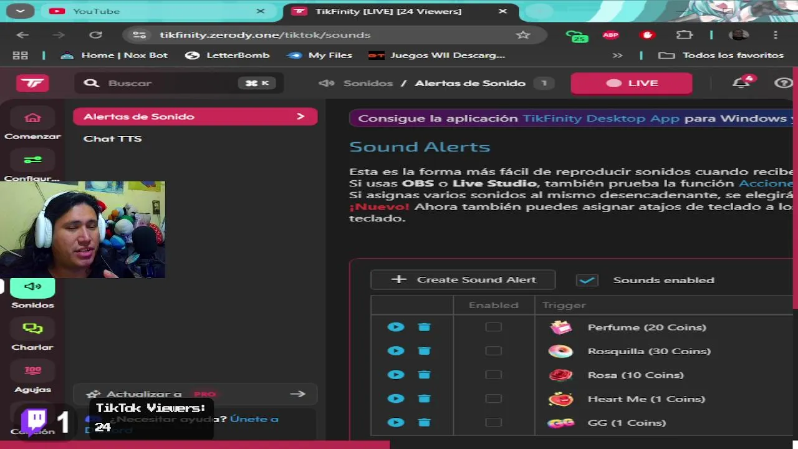Click the TikFinity logo icon
The height and width of the screenshot is (449, 798).
[32, 83]
